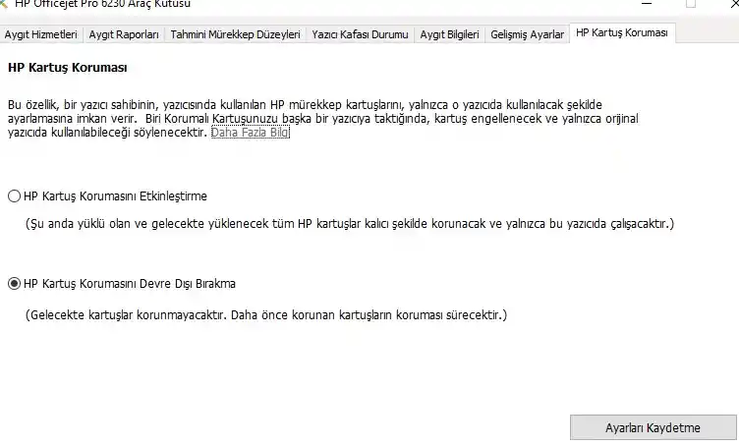Click the text starting with 'Şu anda yüklü olan'
The width and height of the screenshot is (739, 446).
[350, 223]
